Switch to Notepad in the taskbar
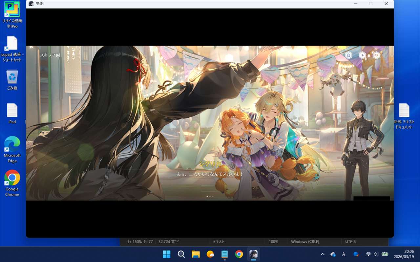The height and width of the screenshot is (262, 420). pyautogui.click(x=224, y=254)
